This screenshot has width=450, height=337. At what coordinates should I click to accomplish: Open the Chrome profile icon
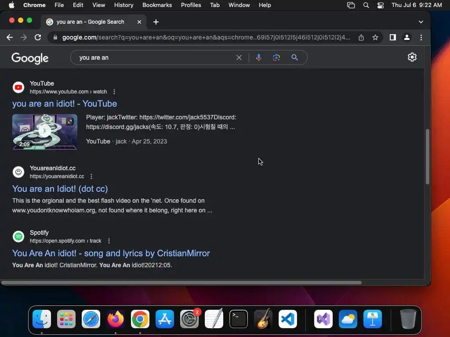point(406,37)
